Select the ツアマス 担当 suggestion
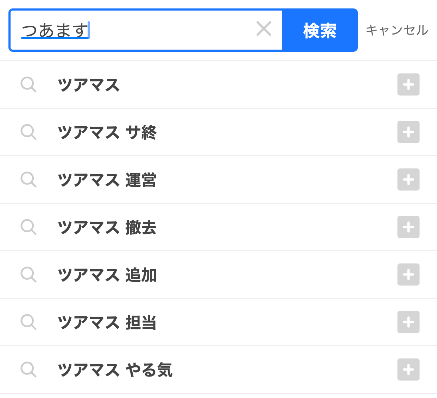 (218, 322)
